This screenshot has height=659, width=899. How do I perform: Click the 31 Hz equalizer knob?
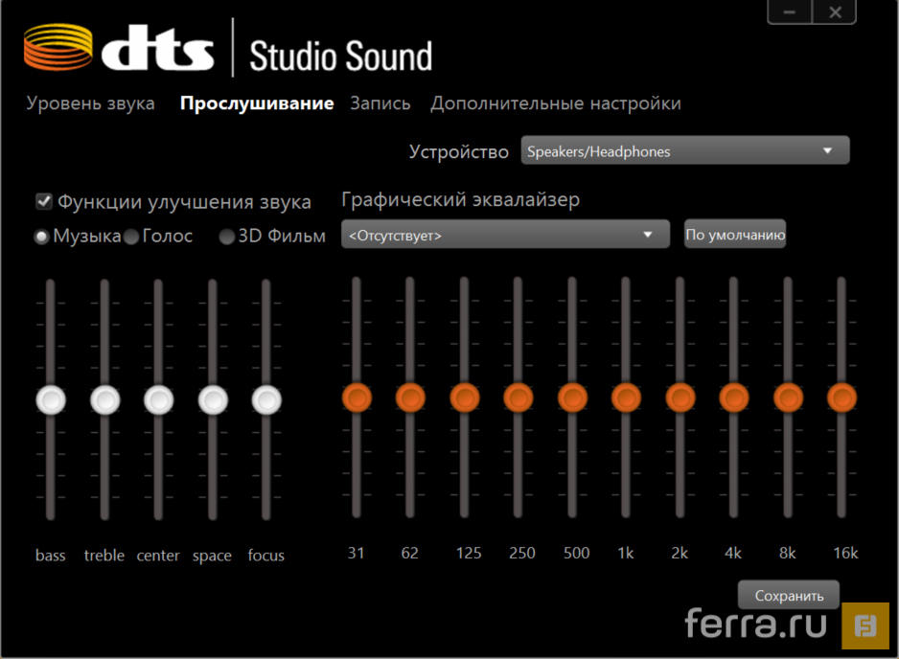click(357, 398)
